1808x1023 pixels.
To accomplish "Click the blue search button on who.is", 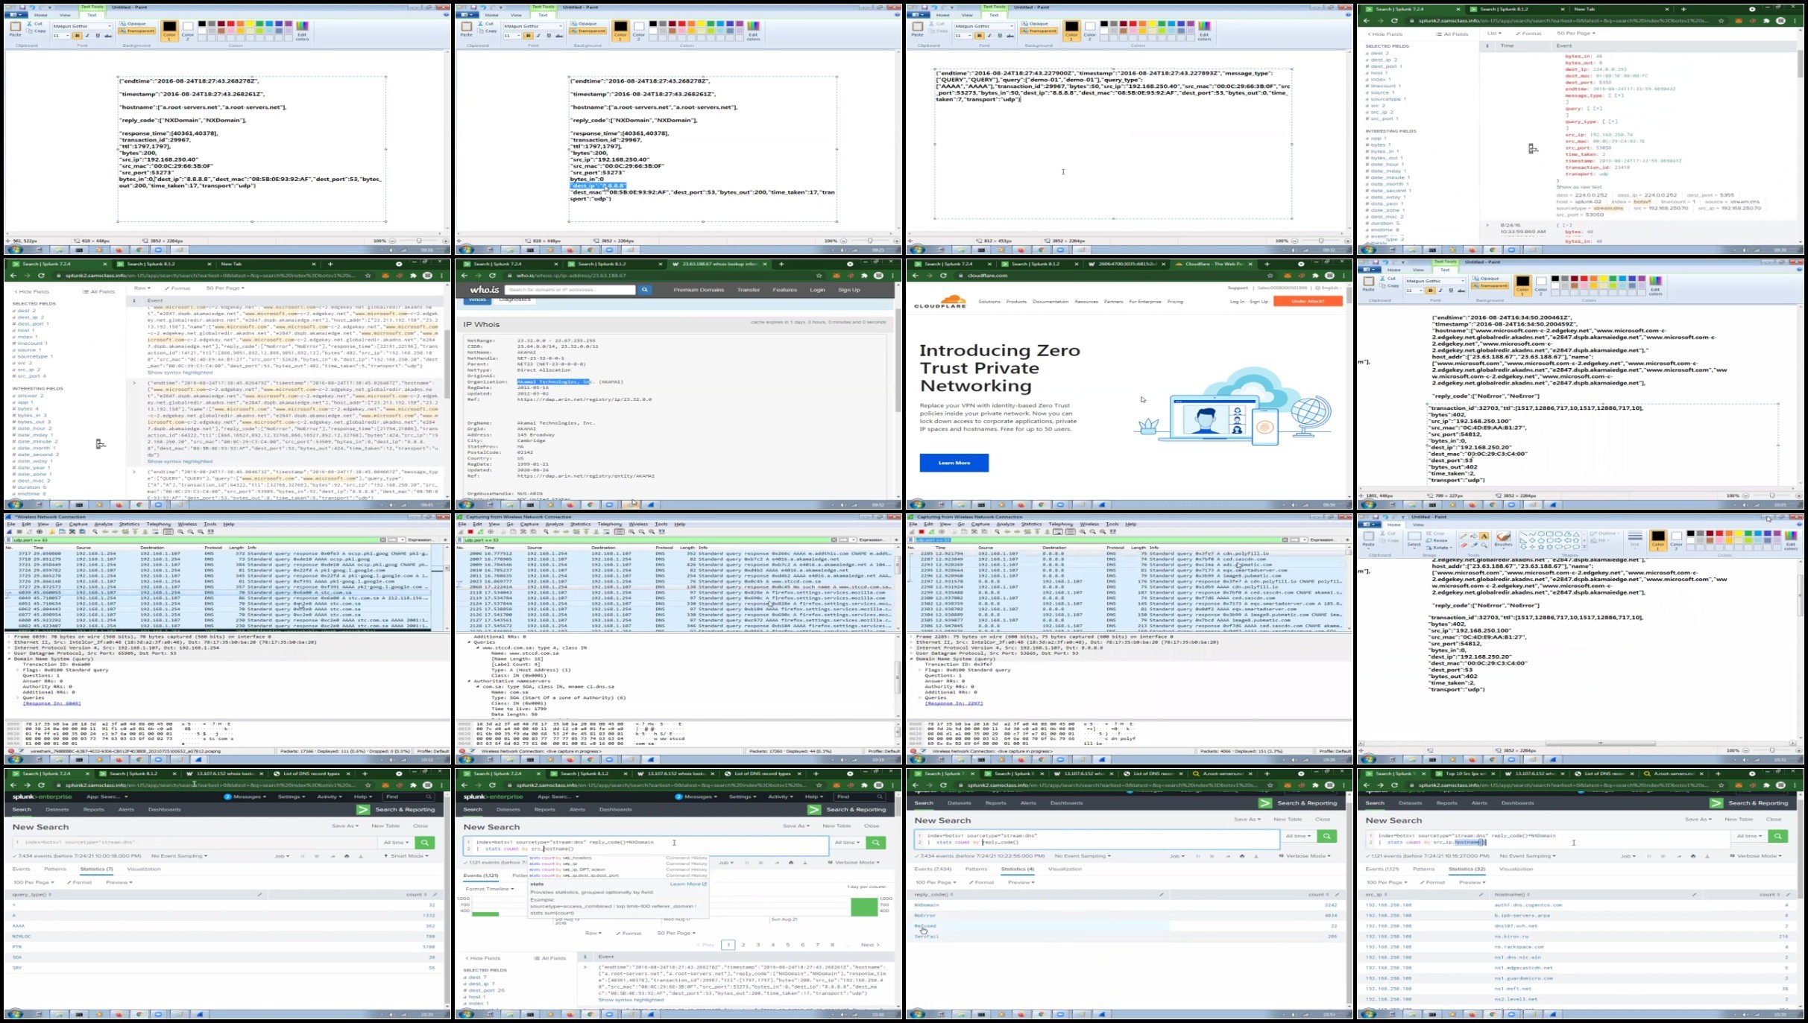I will click(645, 290).
